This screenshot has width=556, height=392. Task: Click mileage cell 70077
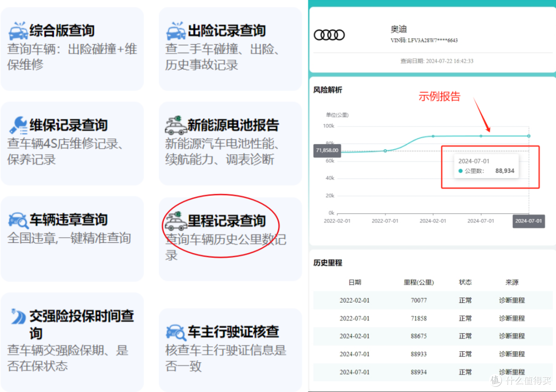point(419,300)
